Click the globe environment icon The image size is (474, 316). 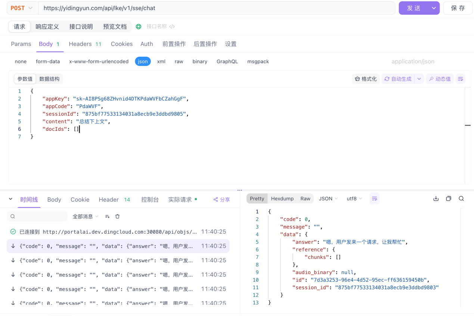[x=139, y=26]
